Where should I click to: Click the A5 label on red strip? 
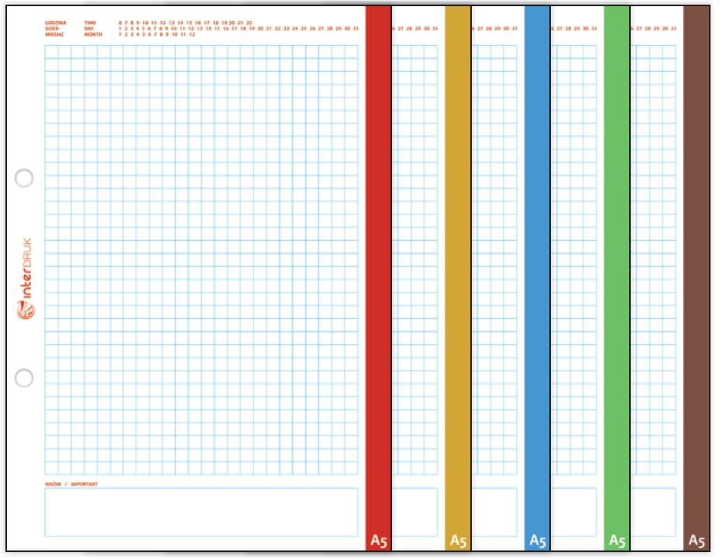378,540
